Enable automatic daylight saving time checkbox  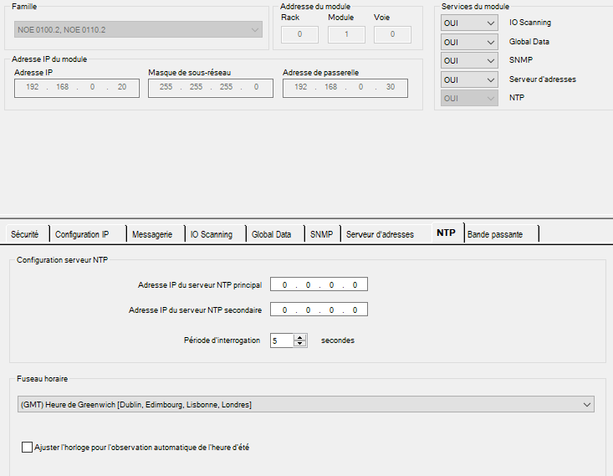pyautogui.click(x=28, y=448)
